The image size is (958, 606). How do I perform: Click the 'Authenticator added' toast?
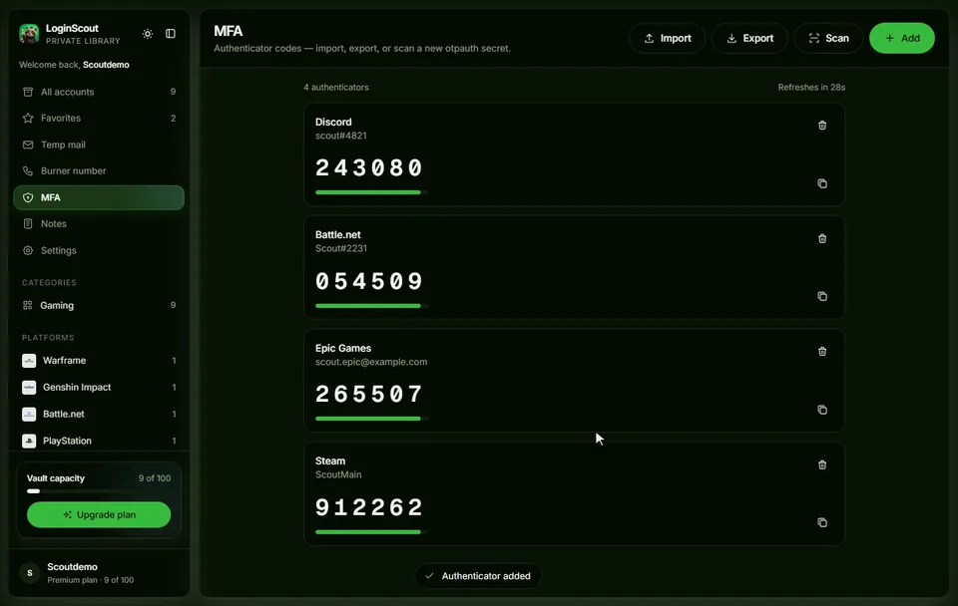478,576
